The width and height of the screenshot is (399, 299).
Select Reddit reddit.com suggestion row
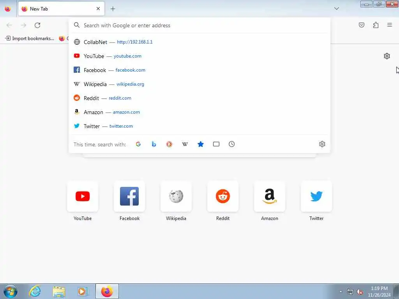pos(199,98)
